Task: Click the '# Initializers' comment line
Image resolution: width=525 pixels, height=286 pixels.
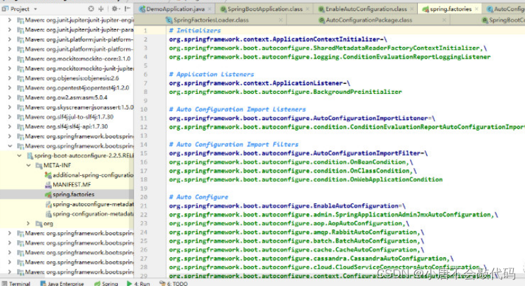Action: [x=195, y=30]
